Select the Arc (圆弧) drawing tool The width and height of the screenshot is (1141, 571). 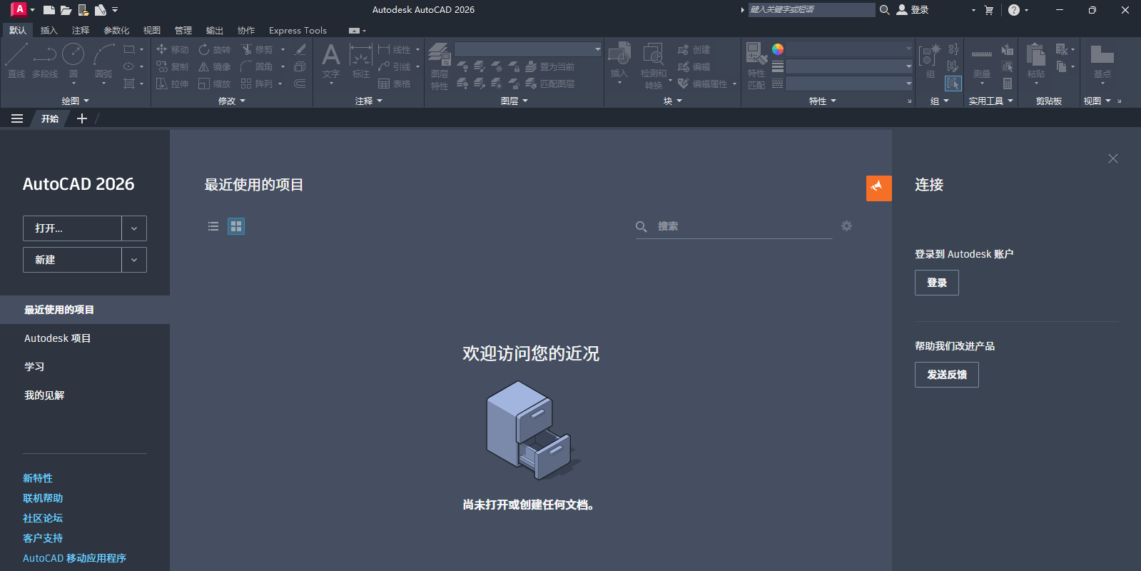103,60
